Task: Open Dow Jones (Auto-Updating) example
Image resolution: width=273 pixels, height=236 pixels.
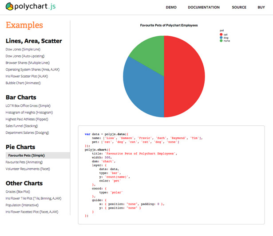Action: click(x=25, y=56)
